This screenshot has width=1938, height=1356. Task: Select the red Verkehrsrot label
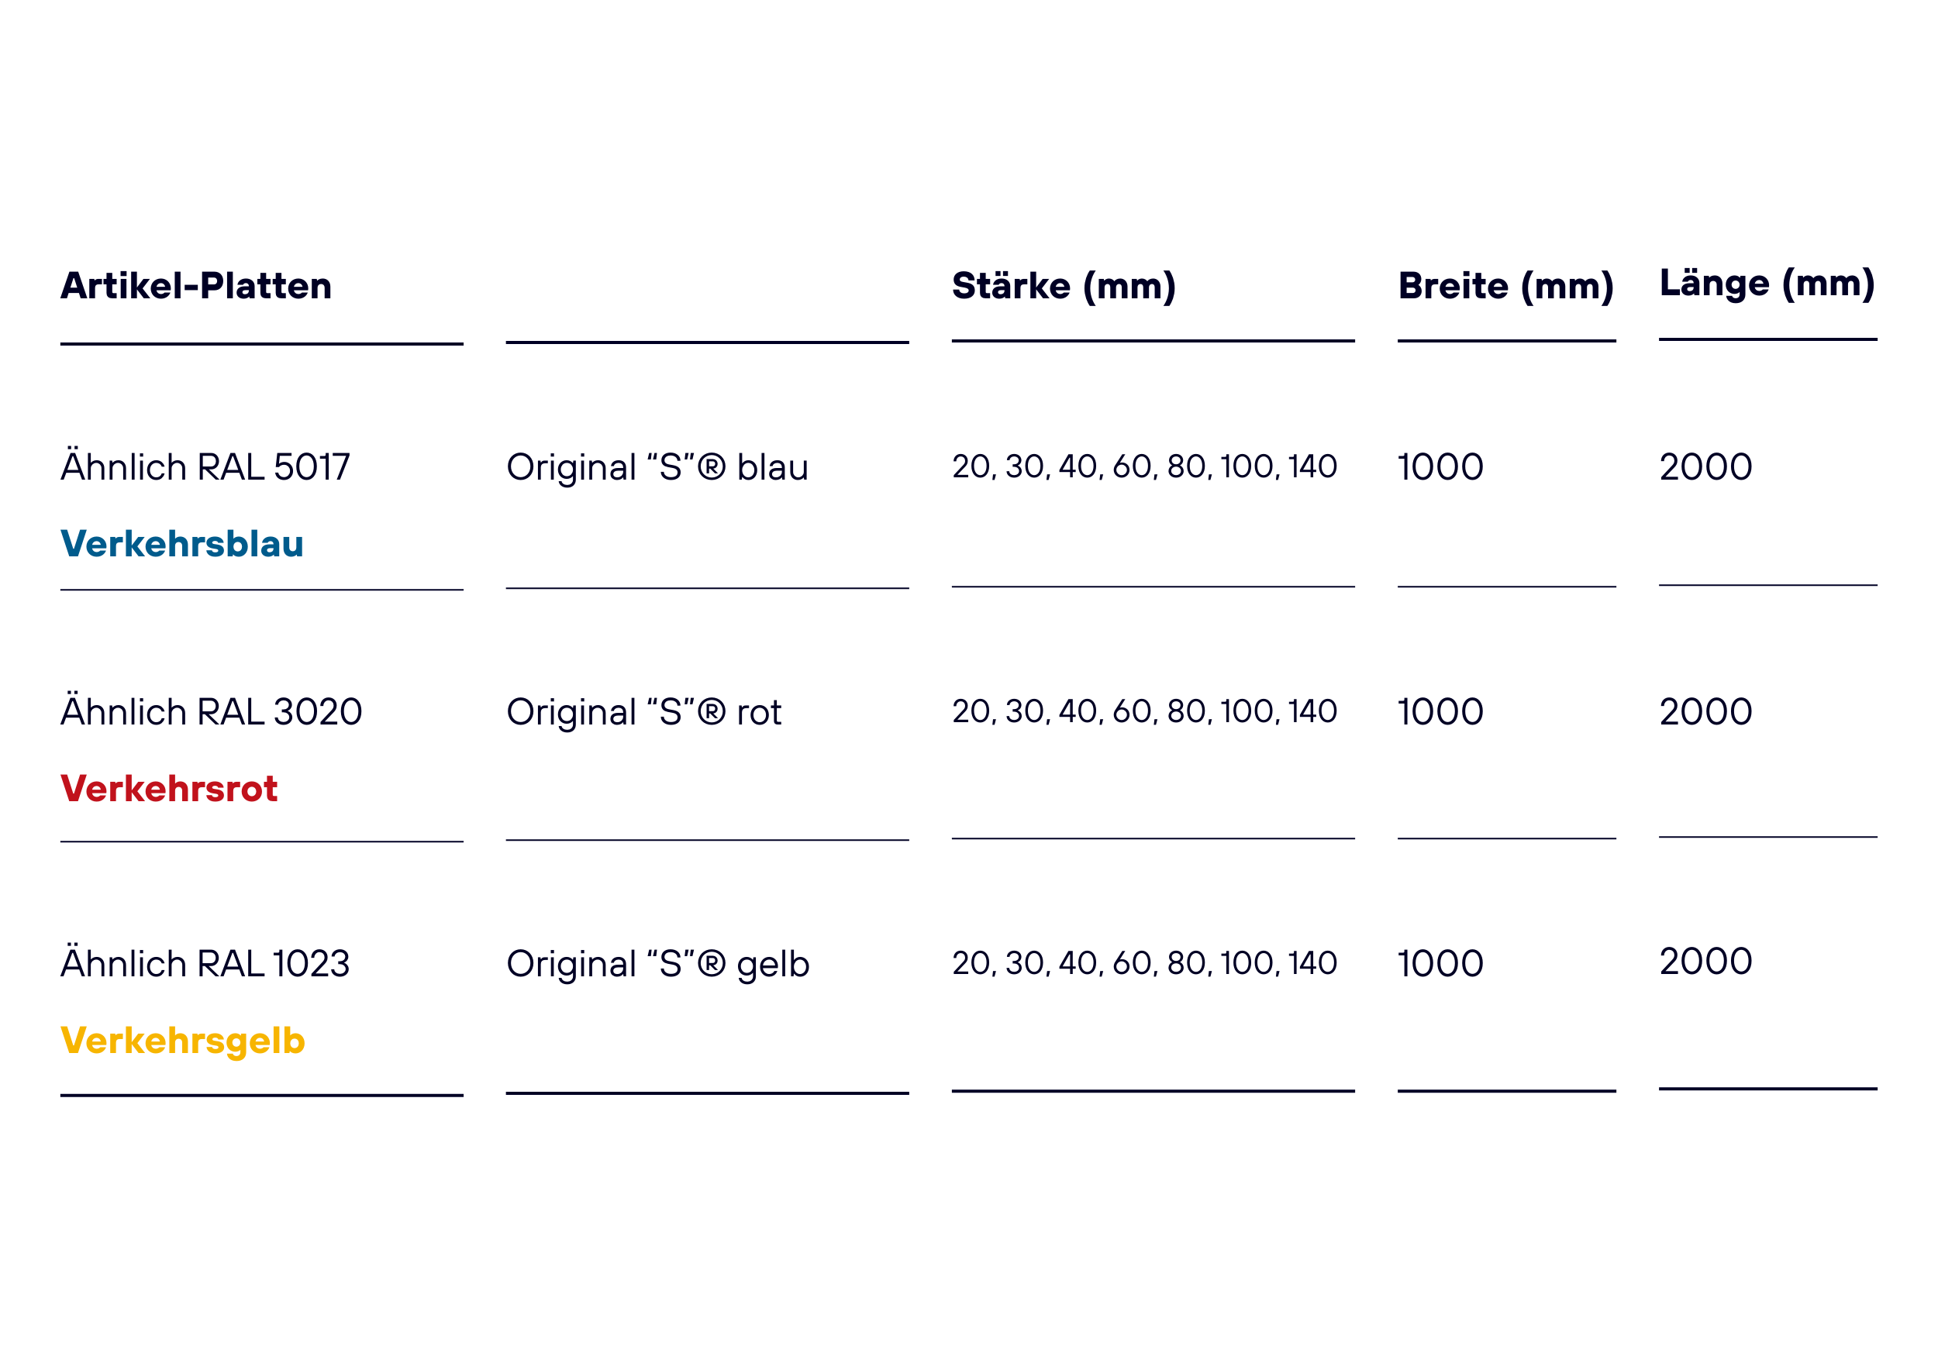point(169,788)
